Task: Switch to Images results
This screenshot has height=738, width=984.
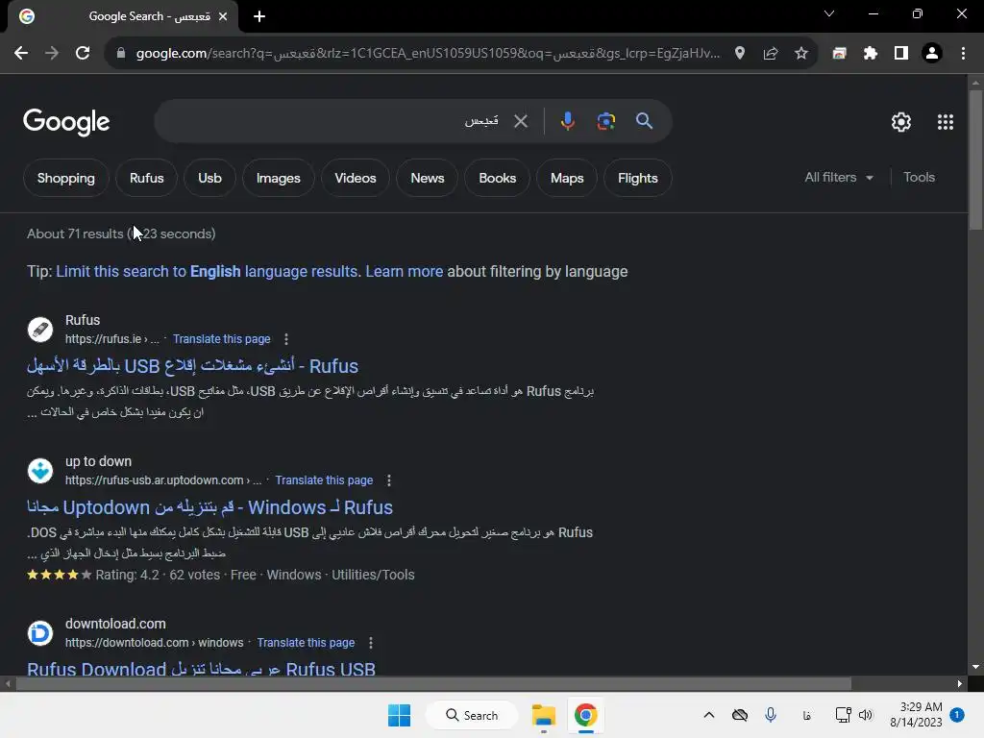Action: [278, 178]
